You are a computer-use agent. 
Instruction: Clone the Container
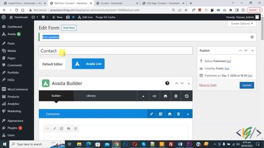tap(160, 114)
